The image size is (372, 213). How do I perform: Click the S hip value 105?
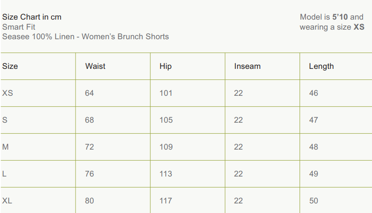pos(166,120)
